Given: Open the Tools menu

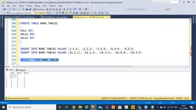Looking at the screenshot, I should (x=44, y=6).
